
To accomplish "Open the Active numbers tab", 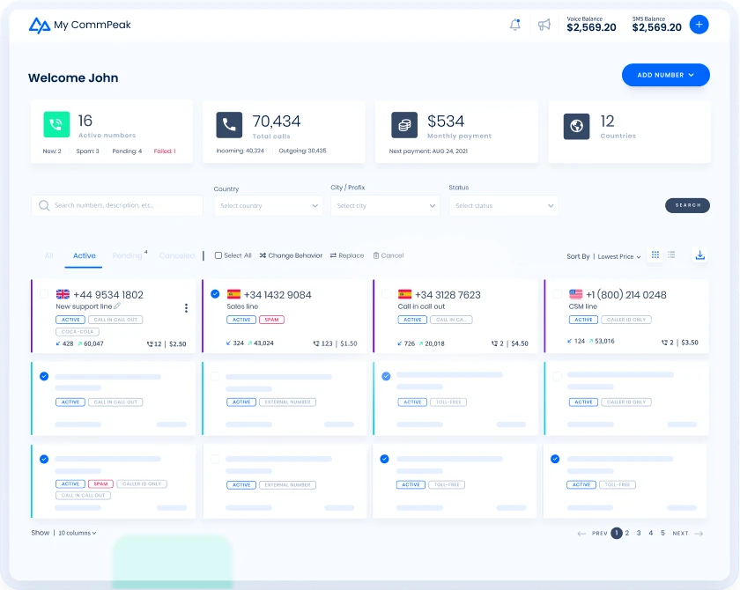I will pyautogui.click(x=85, y=255).
